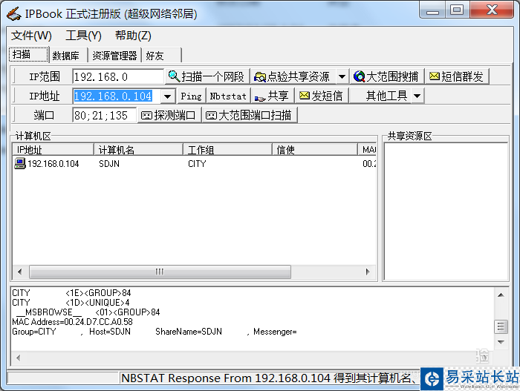
Task: Click the CITY <1D><UNIQUE>4 log line
Action: tap(71, 303)
